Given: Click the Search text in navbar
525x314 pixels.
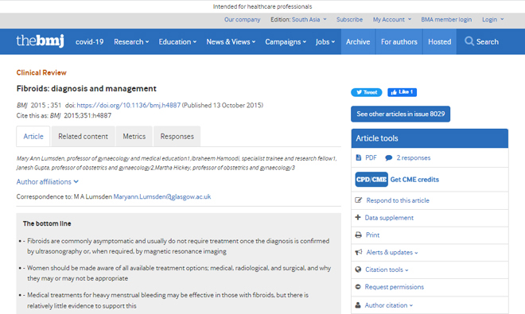Looking at the screenshot, I should tap(488, 42).
